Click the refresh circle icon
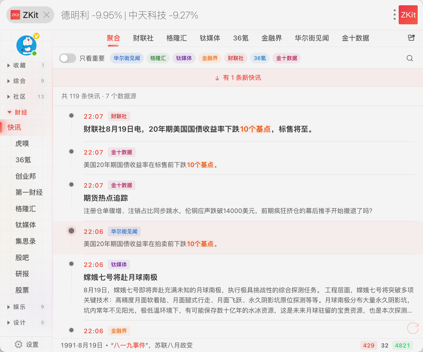Viewport: 423px width, 352px height. pyautogui.click(x=413, y=328)
